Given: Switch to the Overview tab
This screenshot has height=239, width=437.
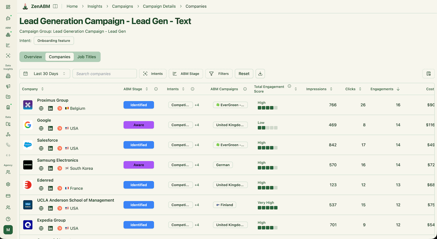Looking at the screenshot, I should pyautogui.click(x=33, y=57).
